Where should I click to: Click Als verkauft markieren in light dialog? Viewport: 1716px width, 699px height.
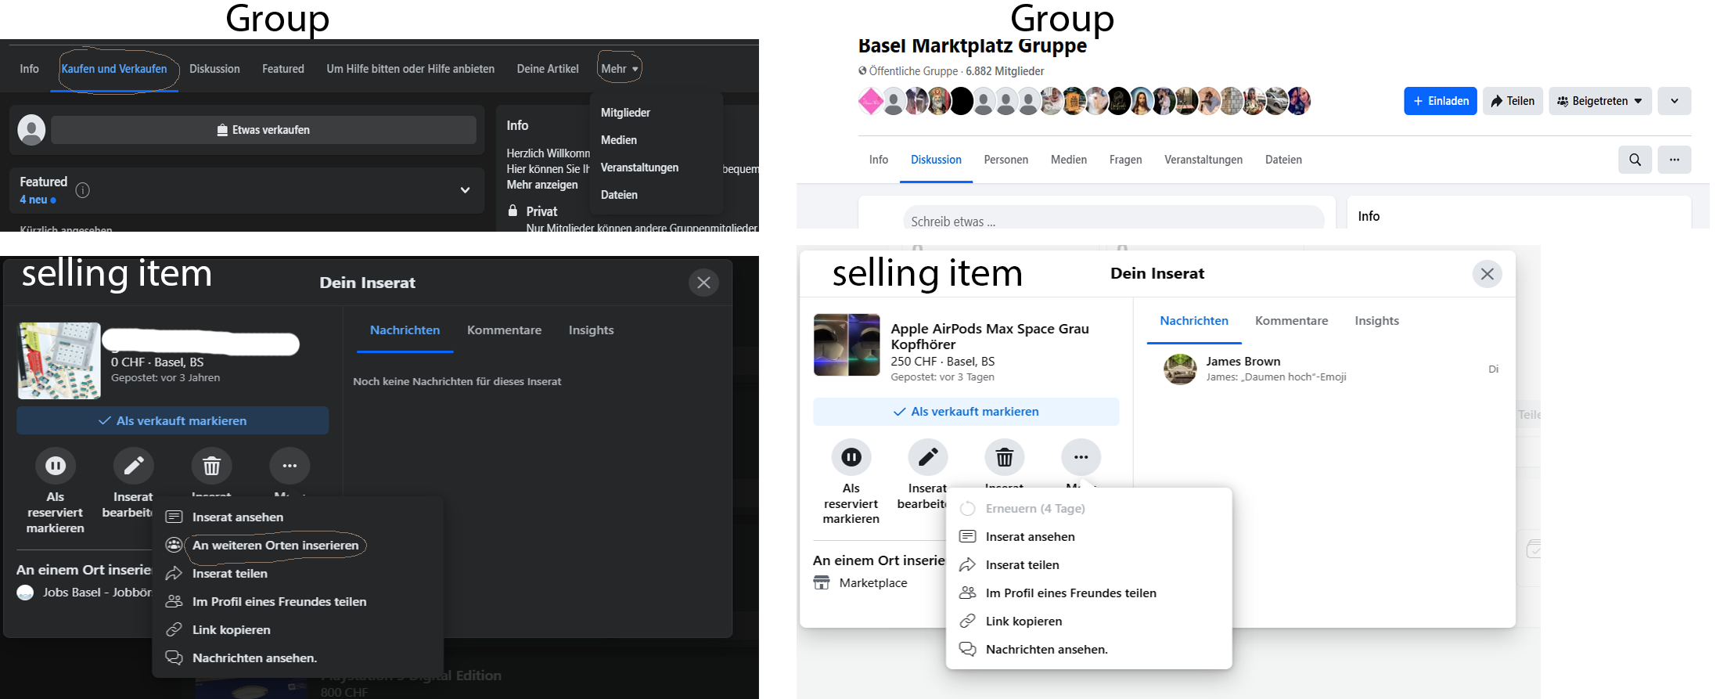point(966,412)
